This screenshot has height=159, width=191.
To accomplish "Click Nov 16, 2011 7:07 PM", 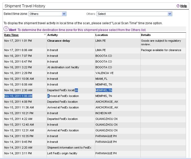I will coord(18,56).
